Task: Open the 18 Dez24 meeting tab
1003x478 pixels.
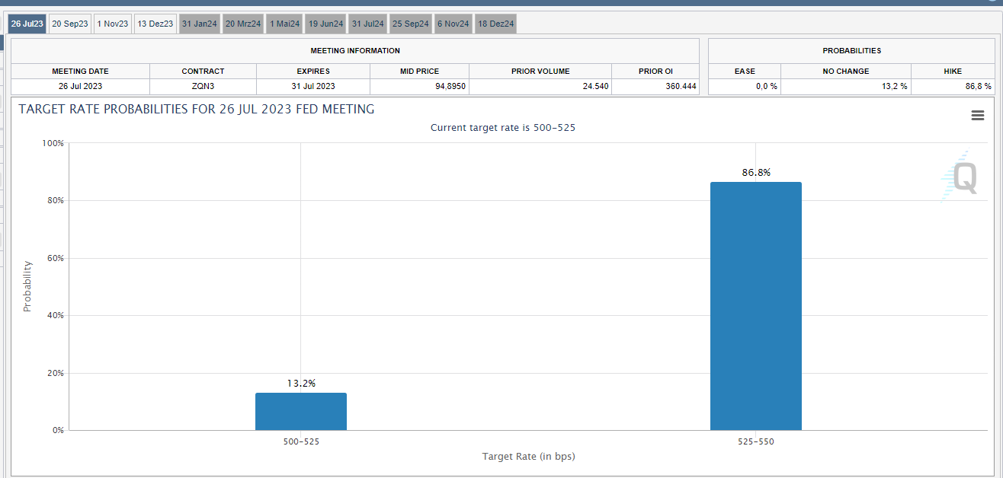Action: pos(496,24)
